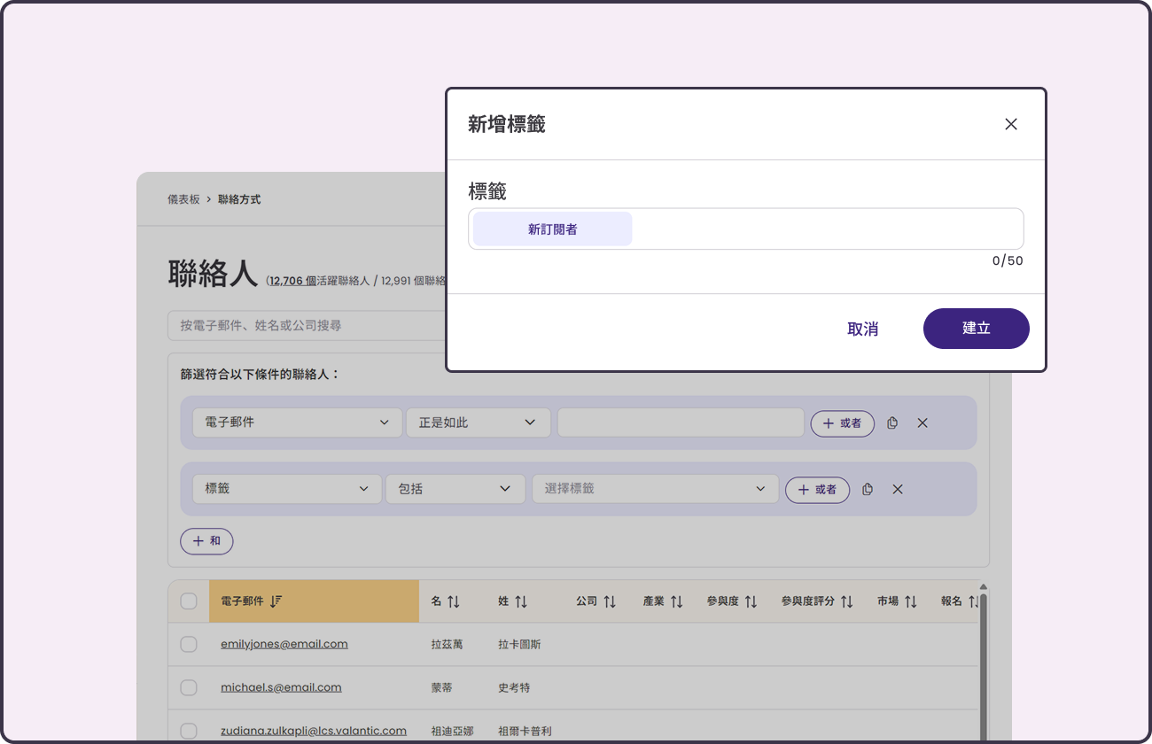The height and width of the screenshot is (744, 1152).
Task: Sort by 公司 column arrows
Action: click(609, 601)
